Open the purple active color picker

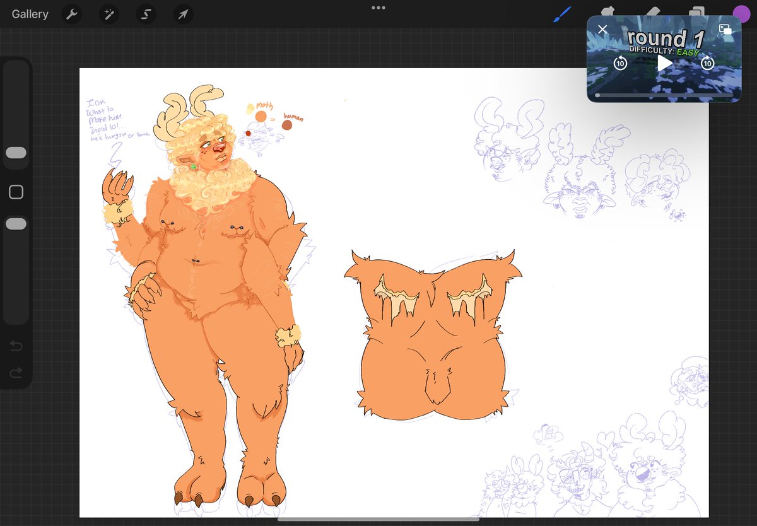click(x=741, y=14)
